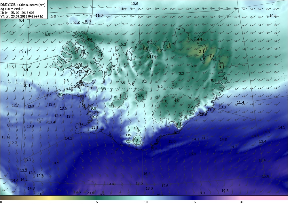This screenshot has width=288, height=204.
Task: Click the 6.8 value in northwest sea
Action: coord(48,35)
